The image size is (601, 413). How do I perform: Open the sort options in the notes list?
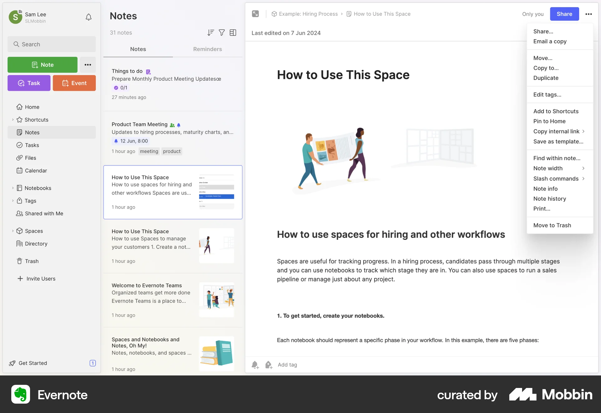click(210, 33)
